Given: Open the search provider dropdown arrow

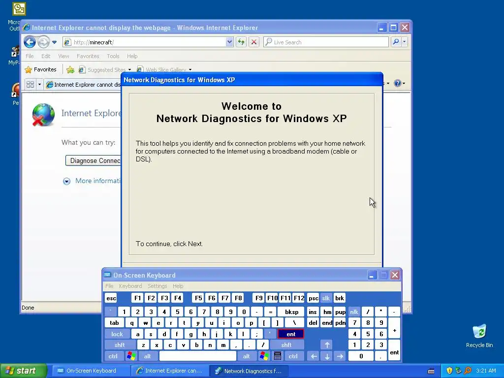Looking at the screenshot, I should pyautogui.click(x=405, y=42).
